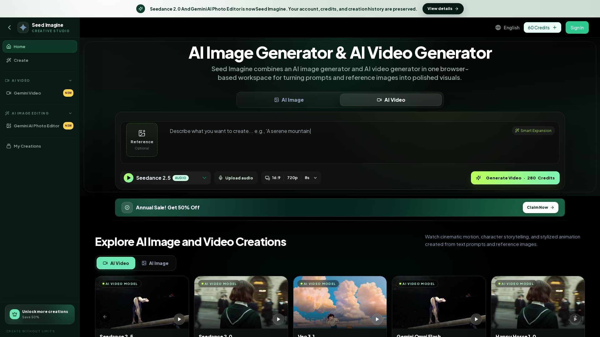
Task: Click the plus icon beside 60 Credits
Action: (555, 27)
